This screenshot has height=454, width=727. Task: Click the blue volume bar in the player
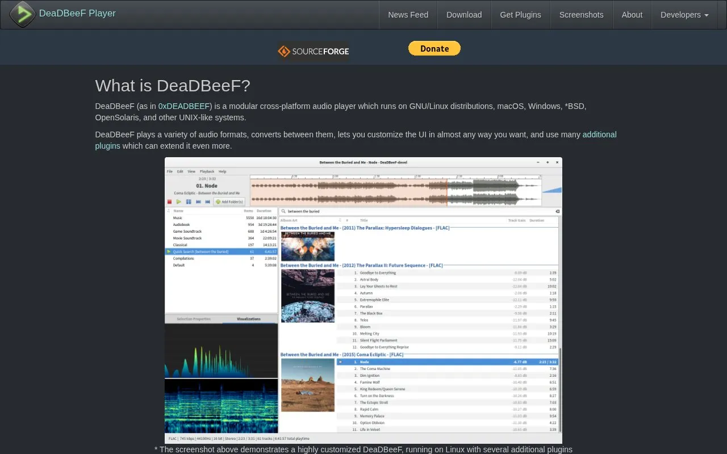[552, 190]
